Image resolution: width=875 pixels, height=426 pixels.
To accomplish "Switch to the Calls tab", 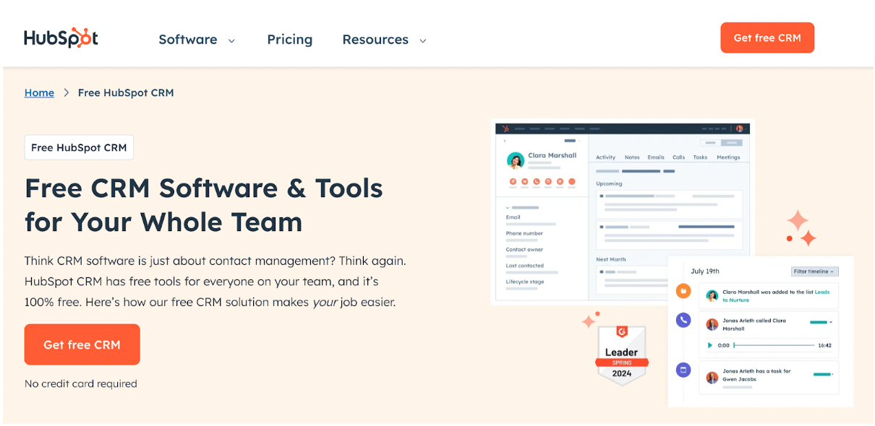I will [678, 157].
